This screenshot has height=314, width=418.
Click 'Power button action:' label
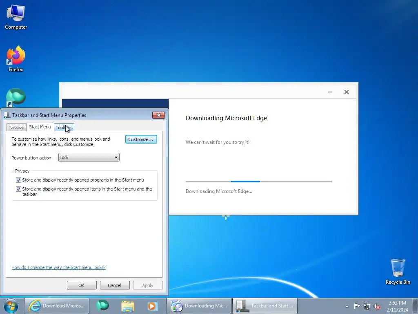(32, 158)
